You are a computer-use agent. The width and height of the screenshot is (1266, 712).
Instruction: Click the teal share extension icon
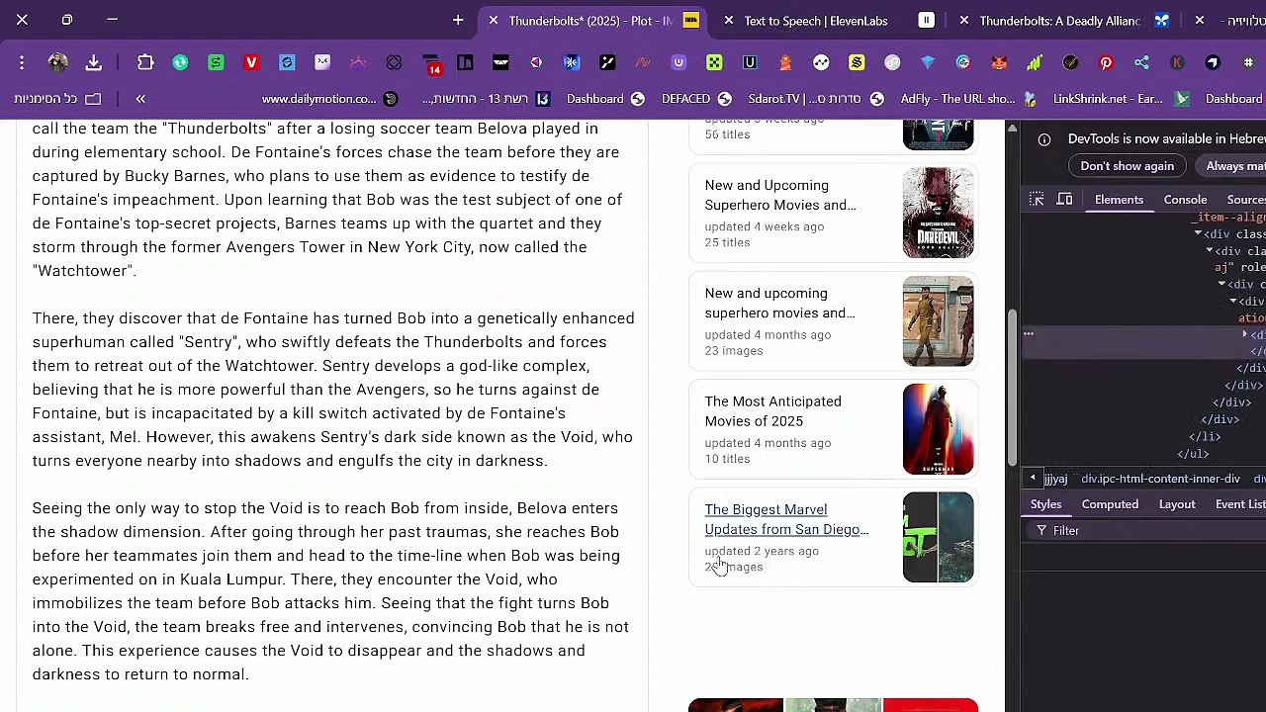coord(1141,62)
